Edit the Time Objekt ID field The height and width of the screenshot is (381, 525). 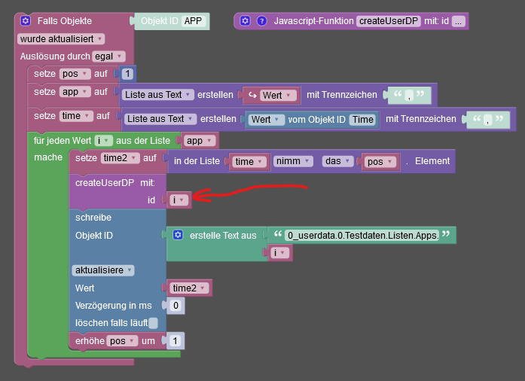pyautogui.click(x=363, y=120)
